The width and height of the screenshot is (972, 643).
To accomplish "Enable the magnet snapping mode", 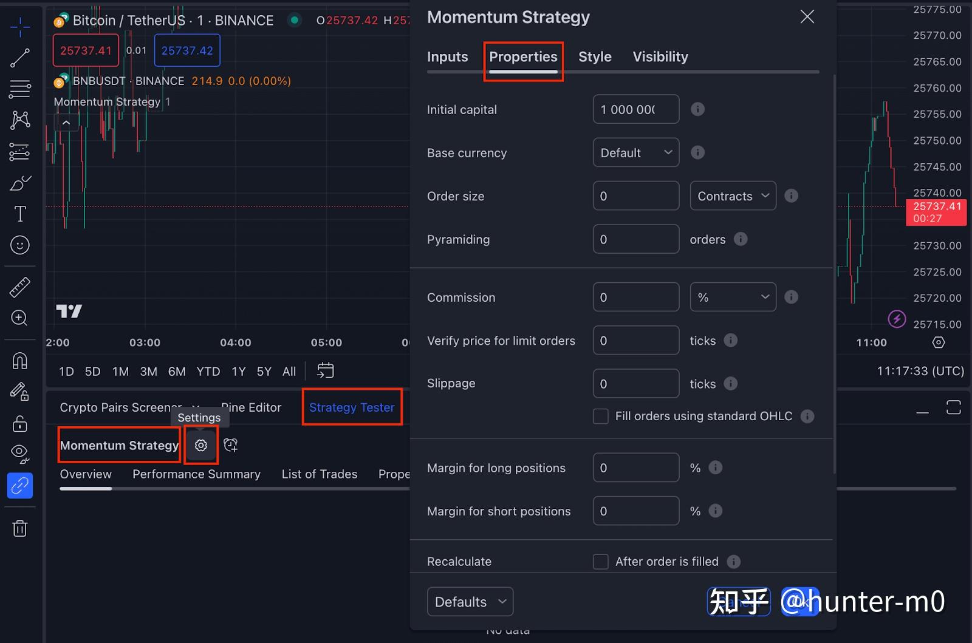I will point(19,361).
